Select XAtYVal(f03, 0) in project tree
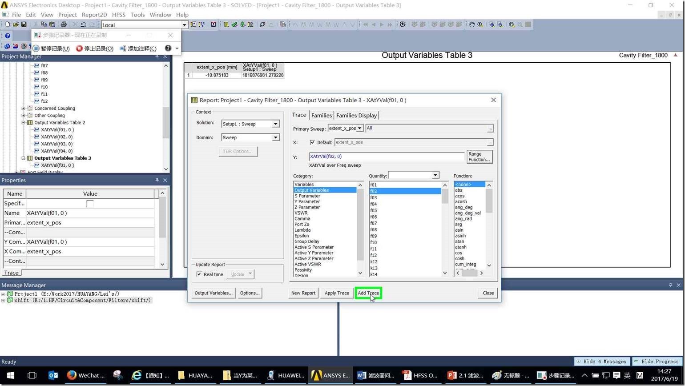 [56, 144]
